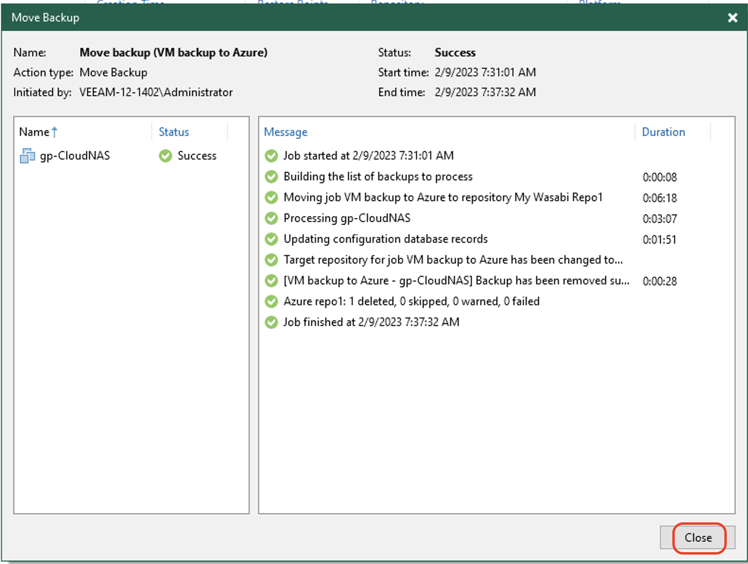This screenshot has width=748, height=564.
Task: Click the 0:00:08 duration value
Action: tap(660, 177)
